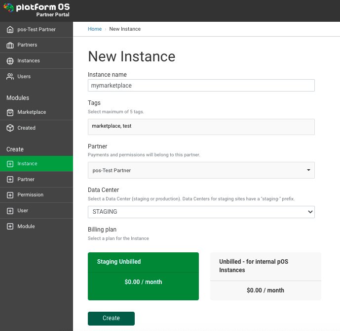This screenshot has width=340, height=331.
Task: Open the Data Center STAGING dropdown
Action: pyautogui.click(x=201, y=212)
